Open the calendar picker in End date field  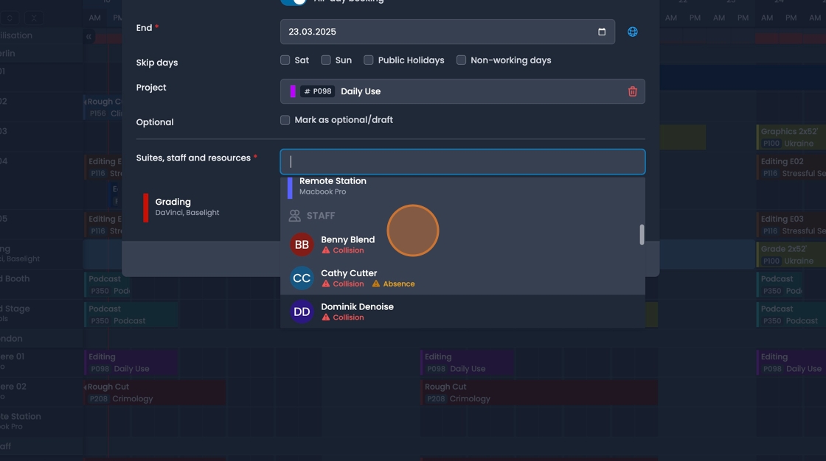[602, 32]
